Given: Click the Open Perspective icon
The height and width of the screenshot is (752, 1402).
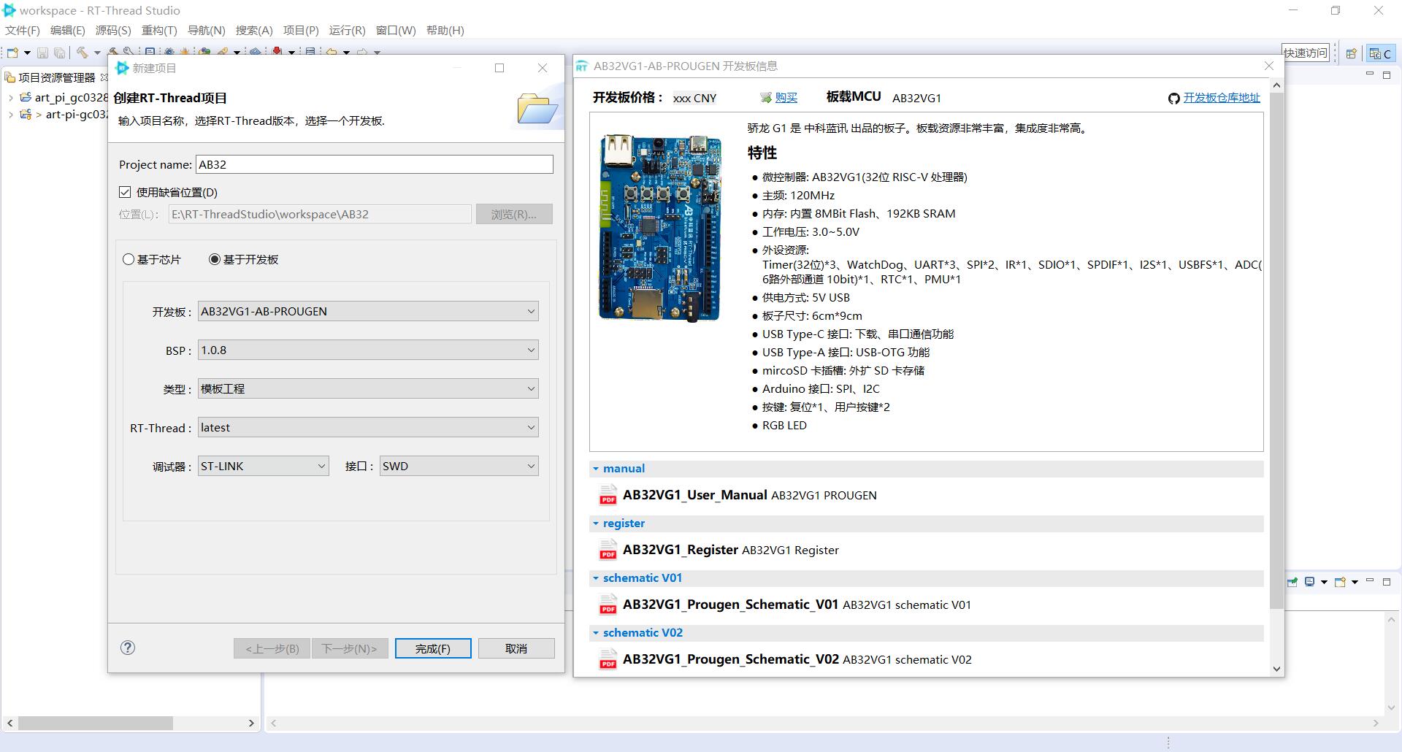Looking at the screenshot, I should pyautogui.click(x=1351, y=53).
